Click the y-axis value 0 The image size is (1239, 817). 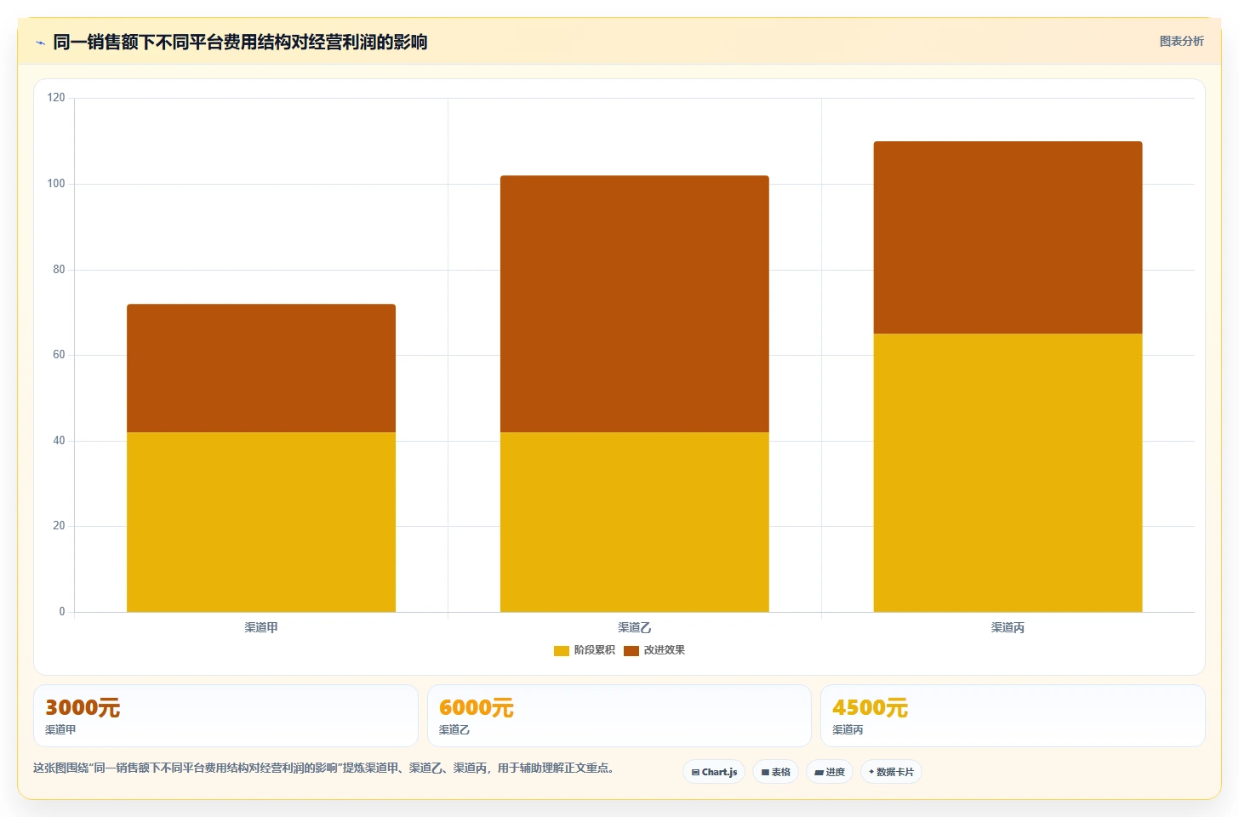pos(61,612)
